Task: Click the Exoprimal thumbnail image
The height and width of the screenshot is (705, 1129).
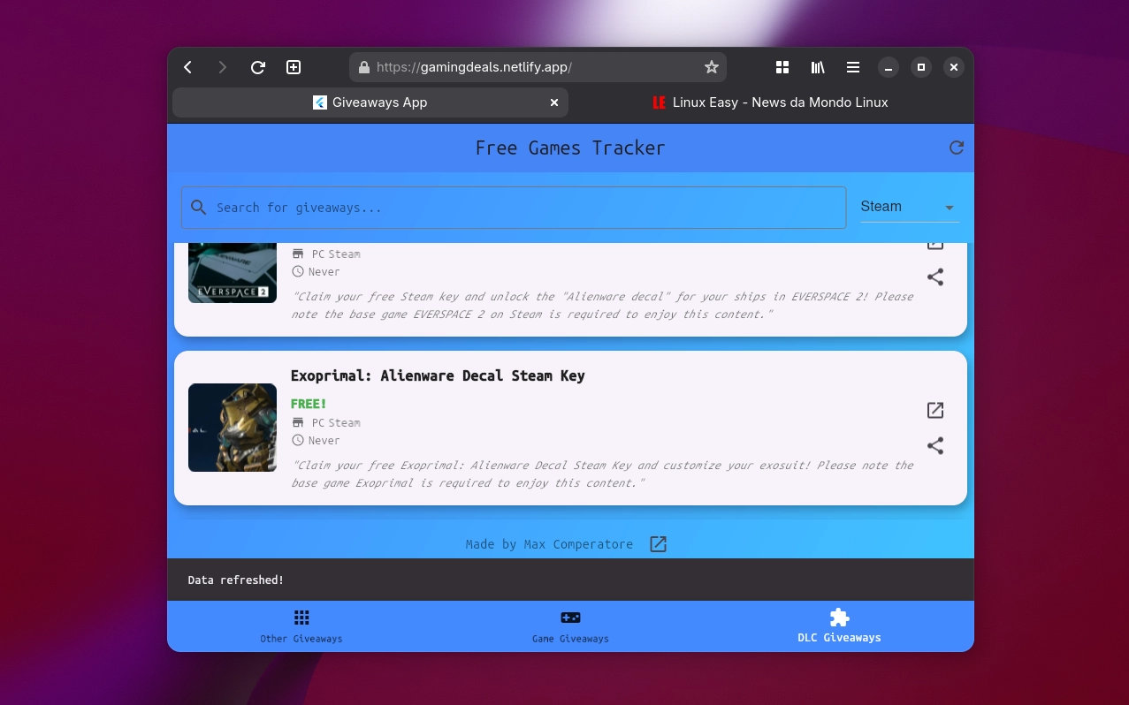Action: pyautogui.click(x=233, y=428)
